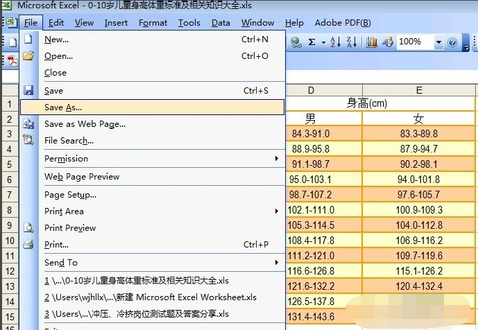Click the AutoSum sigma toolbar icon
Viewport: 478px width, 330px height.
tap(311, 42)
